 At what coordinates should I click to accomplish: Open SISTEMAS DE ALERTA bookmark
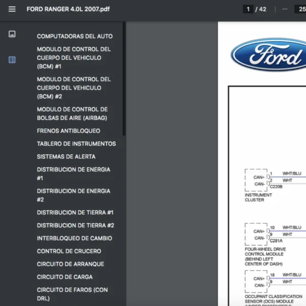pos(66,157)
